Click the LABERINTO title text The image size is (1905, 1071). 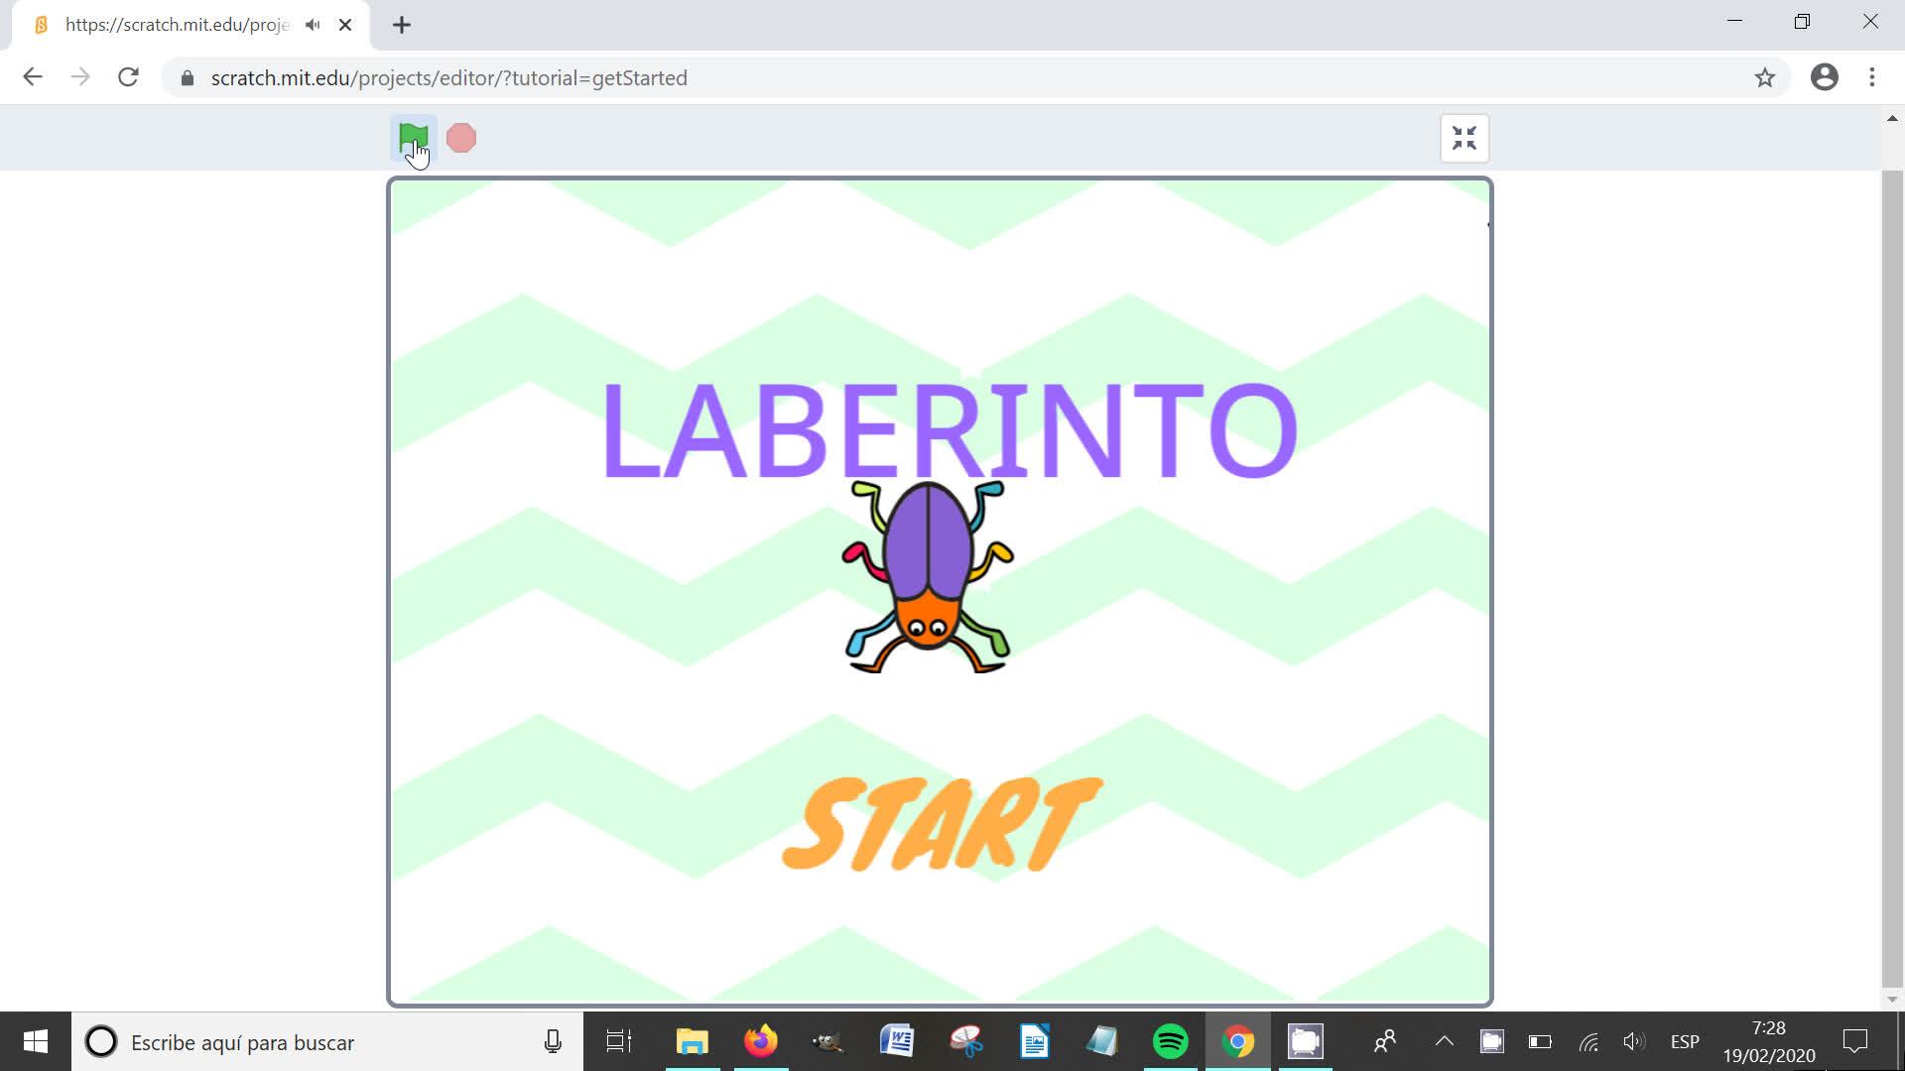point(949,431)
